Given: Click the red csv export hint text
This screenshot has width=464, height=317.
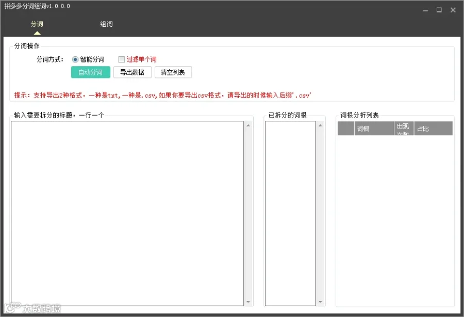Looking at the screenshot, I should pyautogui.click(x=163, y=96).
